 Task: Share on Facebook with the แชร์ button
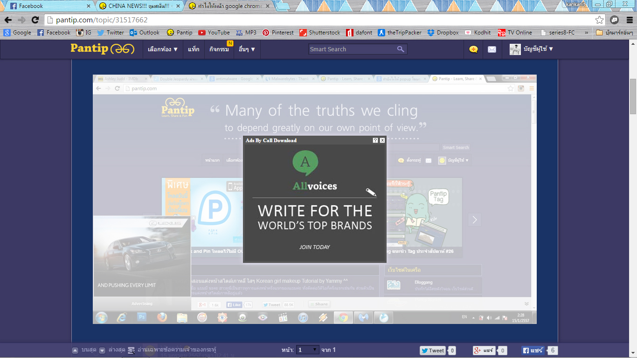533,351
